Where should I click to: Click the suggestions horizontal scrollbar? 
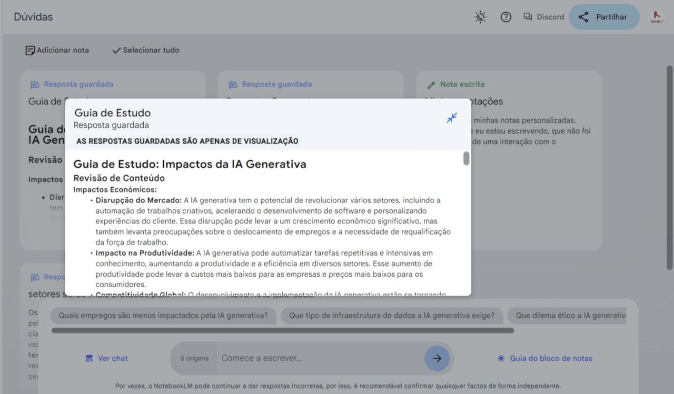point(283,330)
